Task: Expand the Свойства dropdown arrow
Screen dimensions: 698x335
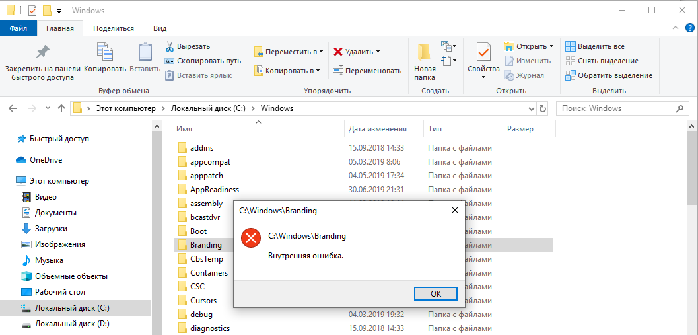Action: point(483,77)
